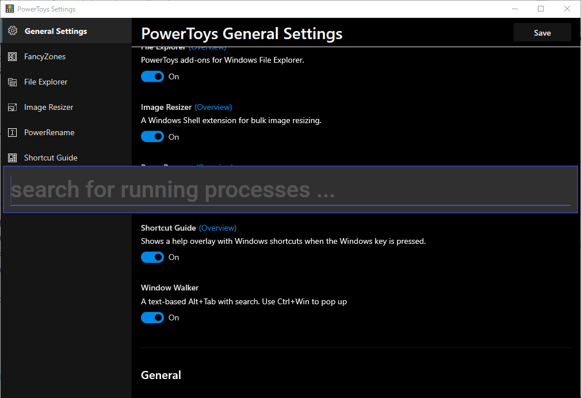581x398 pixels.
Task: Disable the Image Resizer extension
Action: coord(152,136)
